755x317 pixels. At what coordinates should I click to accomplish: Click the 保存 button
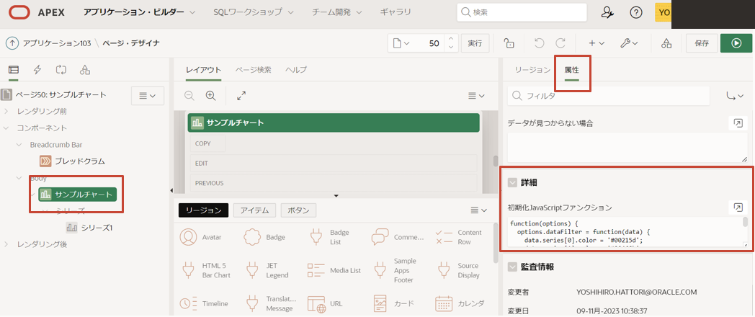(702, 43)
